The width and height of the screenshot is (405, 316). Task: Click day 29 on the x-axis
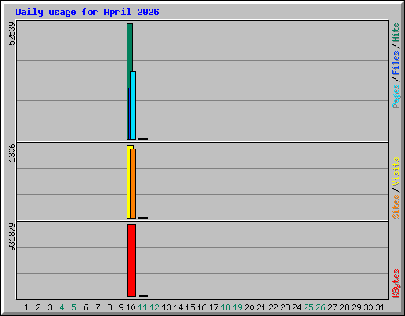point(356,307)
